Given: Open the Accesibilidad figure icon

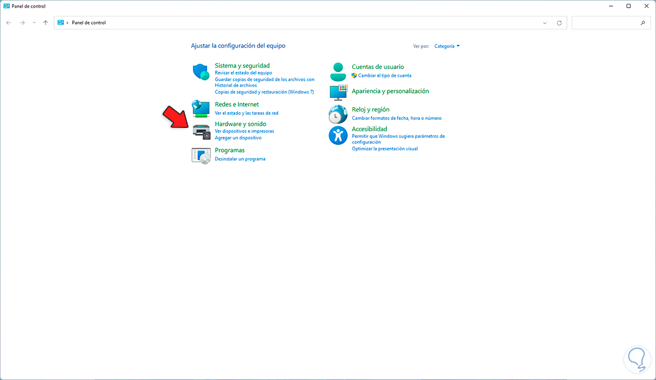Looking at the screenshot, I should 338,135.
